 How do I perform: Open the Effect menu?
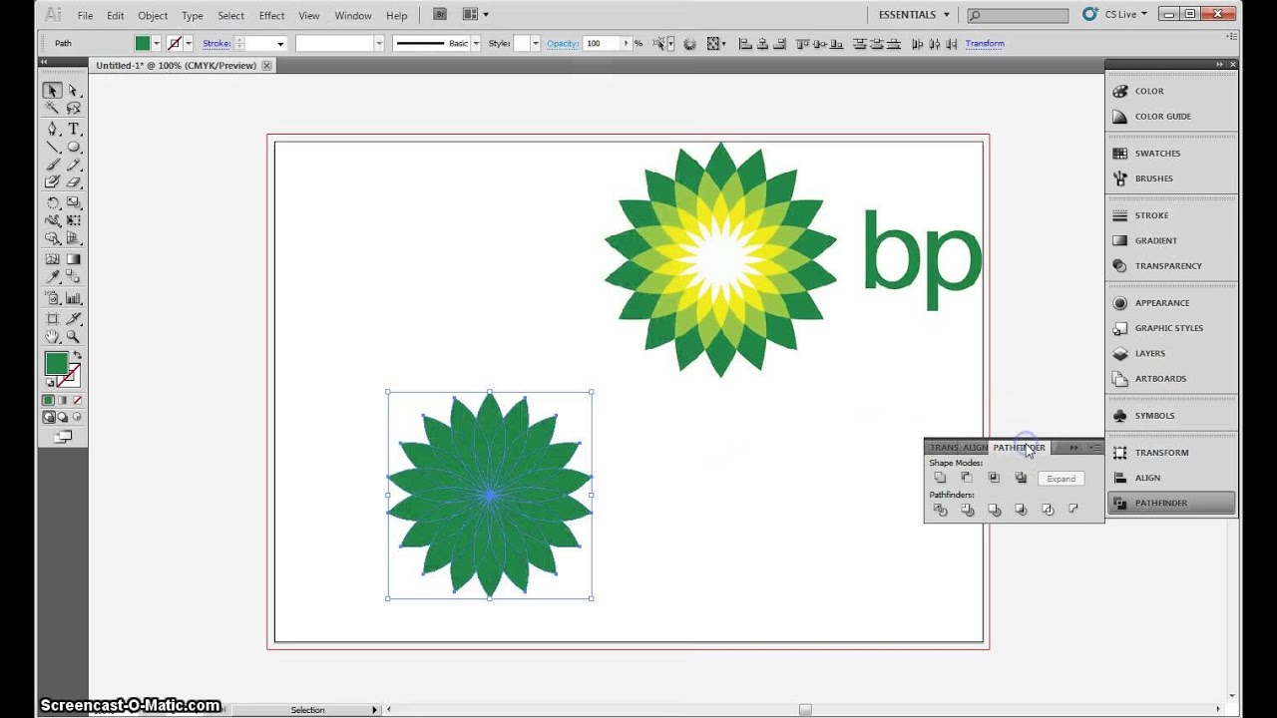[x=271, y=15]
